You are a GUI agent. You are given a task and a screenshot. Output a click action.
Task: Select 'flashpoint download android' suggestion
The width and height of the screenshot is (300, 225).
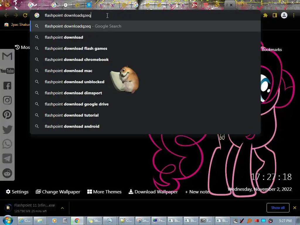click(145, 126)
